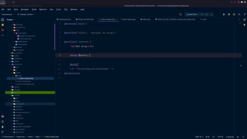The height and width of the screenshot is (139, 247).
Task: Expand the config folder
Action: pos(10,56)
